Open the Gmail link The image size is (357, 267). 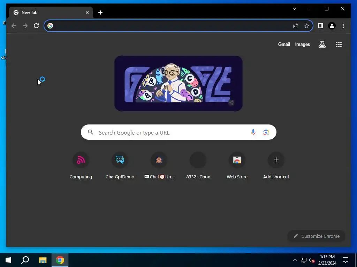tap(284, 44)
